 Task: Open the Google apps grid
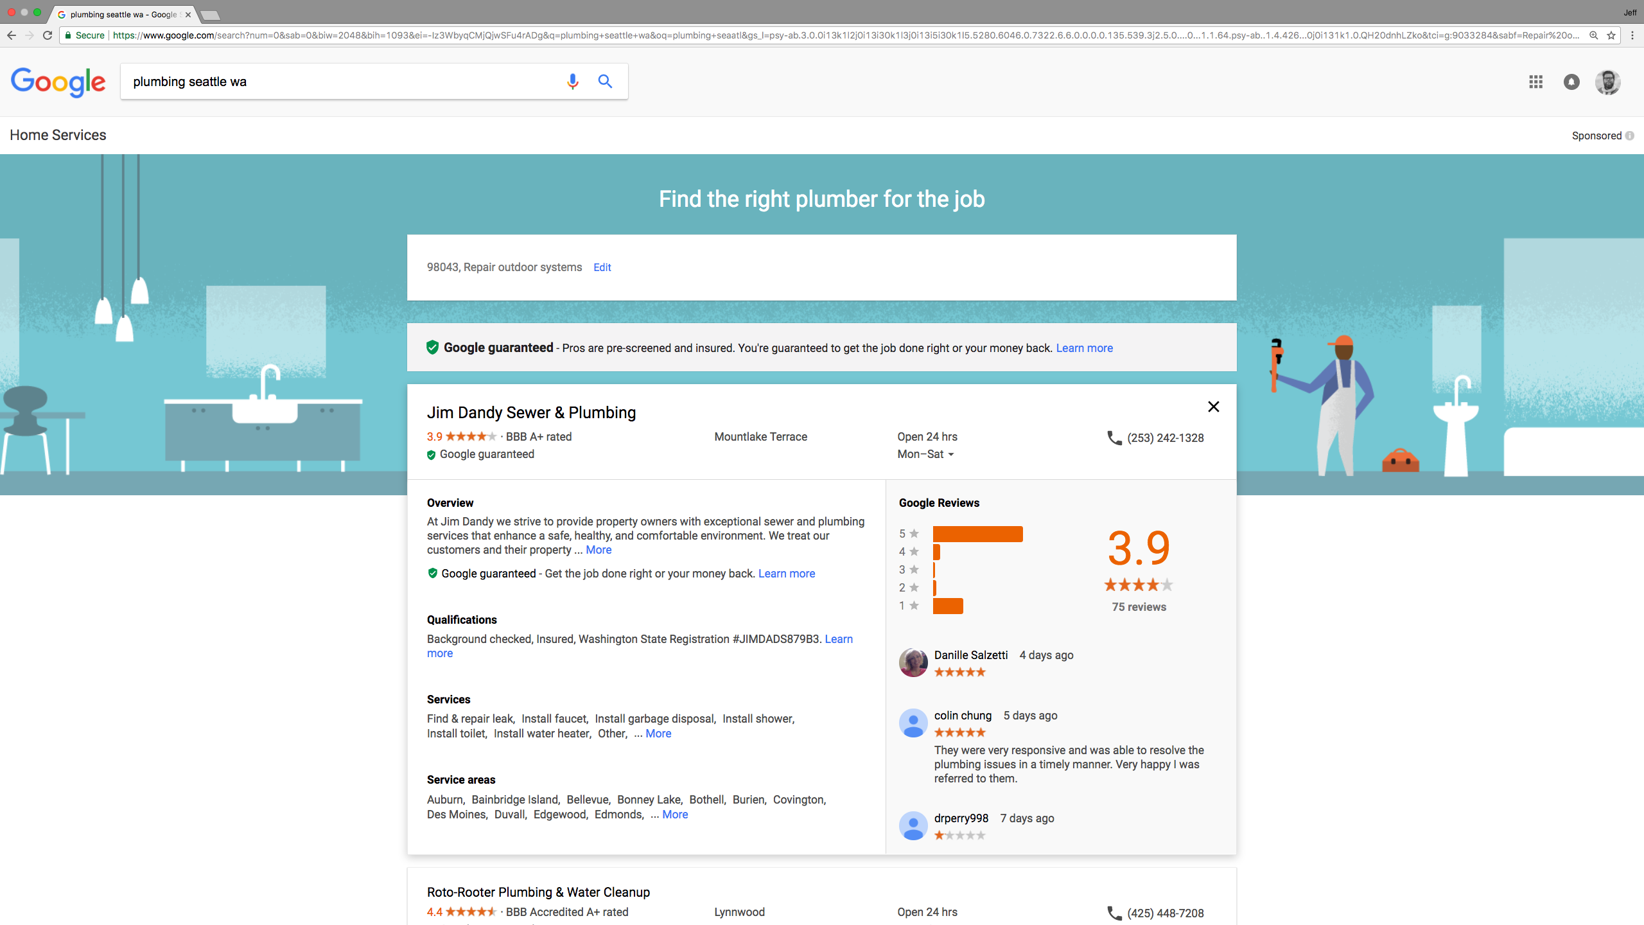(x=1535, y=82)
